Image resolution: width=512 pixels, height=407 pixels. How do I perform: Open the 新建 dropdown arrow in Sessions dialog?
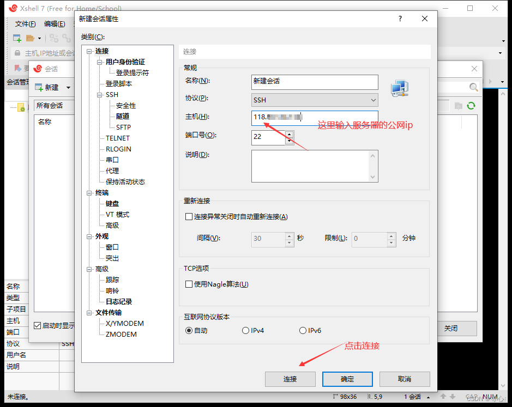point(68,88)
